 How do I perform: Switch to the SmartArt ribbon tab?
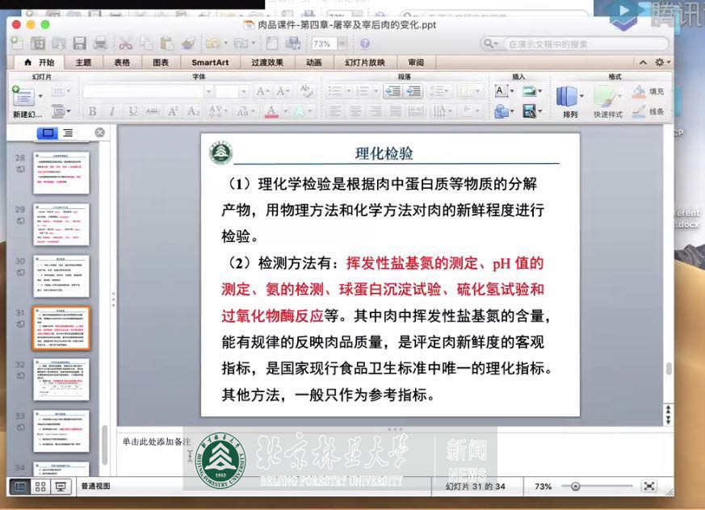[210, 62]
